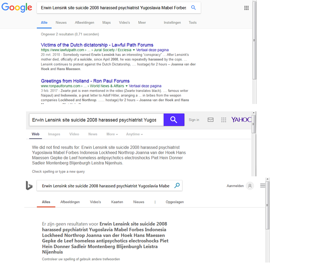Expand the Google Meer menu
The width and height of the screenshot is (333, 266).
142,23
